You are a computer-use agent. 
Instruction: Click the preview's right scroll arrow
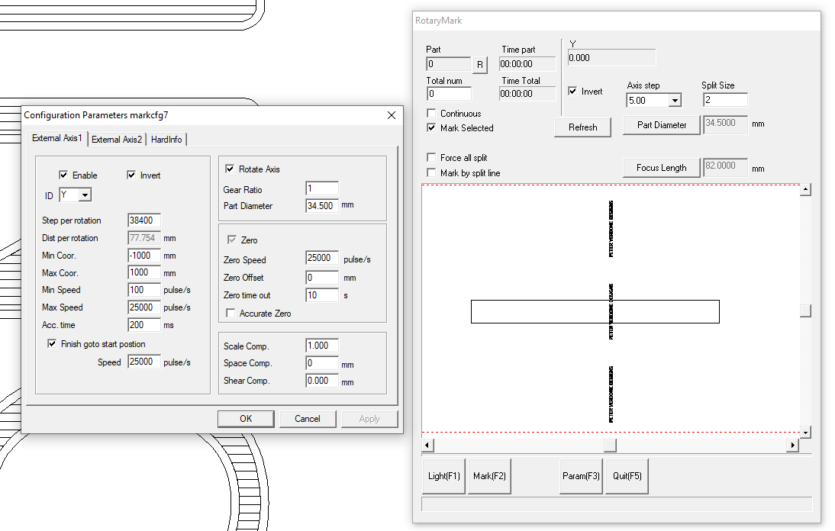click(x=793, y=445)
